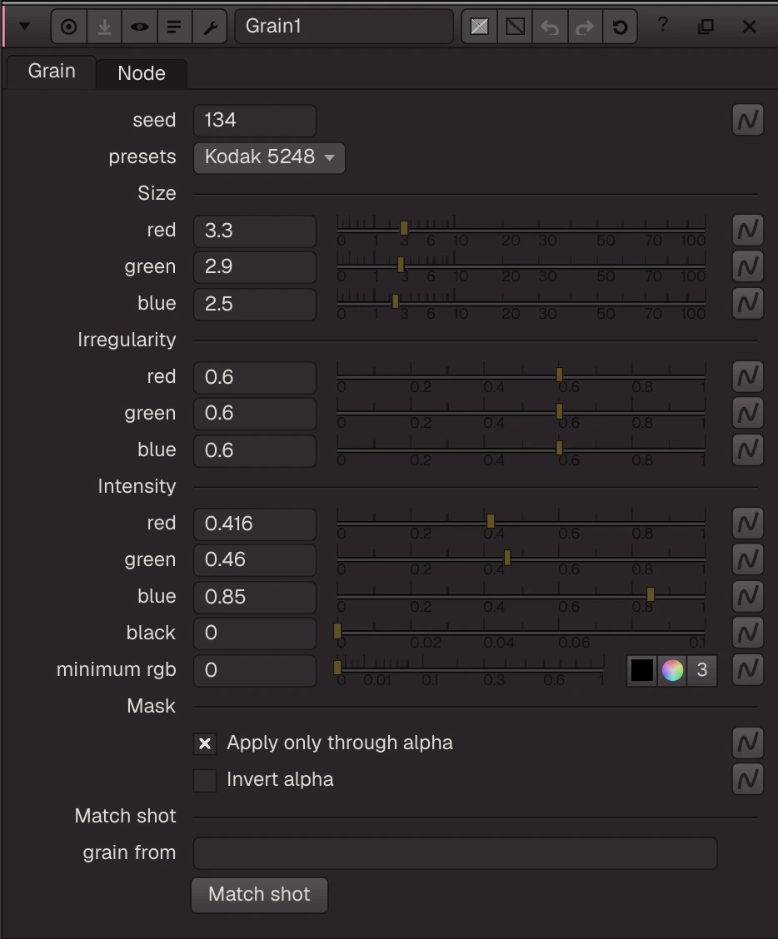This screenshot has height=939, width=778.
Task: Click the Match shot button
Action: tap(260, 895)
